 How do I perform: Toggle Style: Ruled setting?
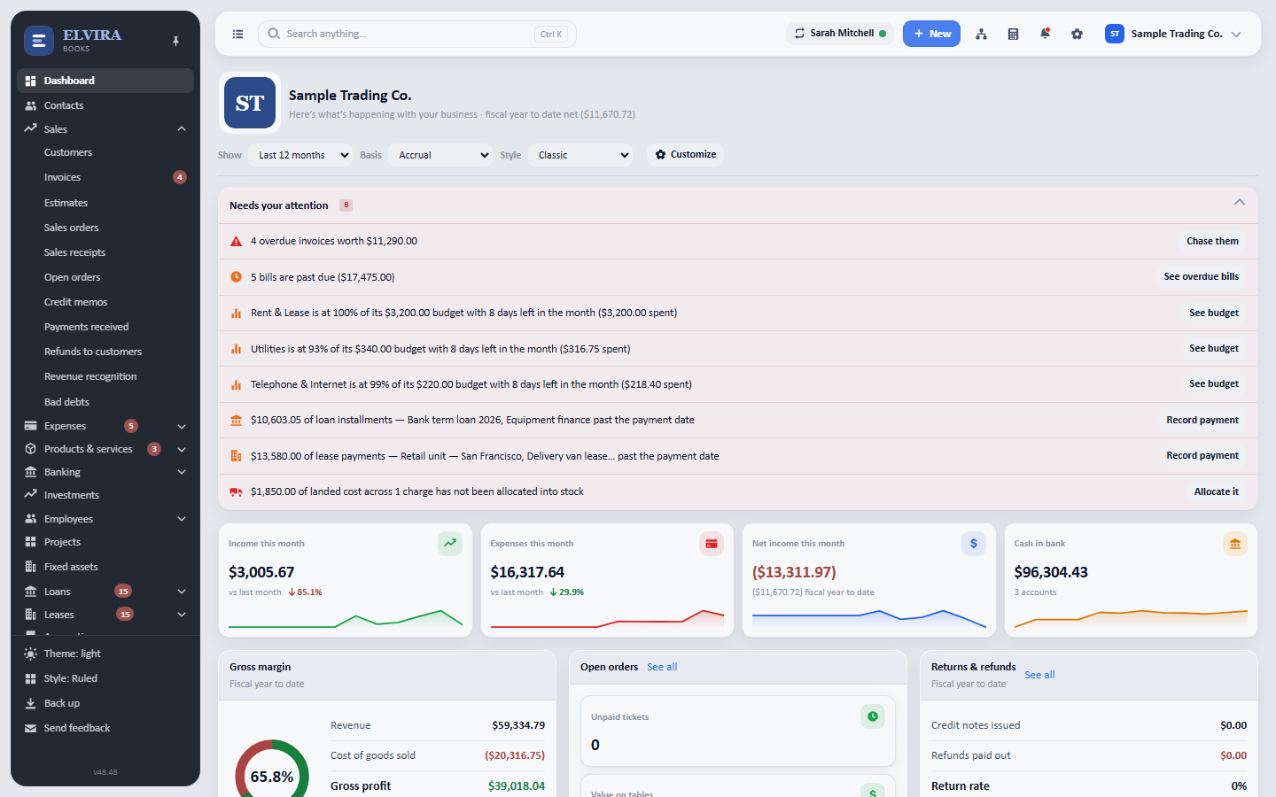(x=105, y=678)
